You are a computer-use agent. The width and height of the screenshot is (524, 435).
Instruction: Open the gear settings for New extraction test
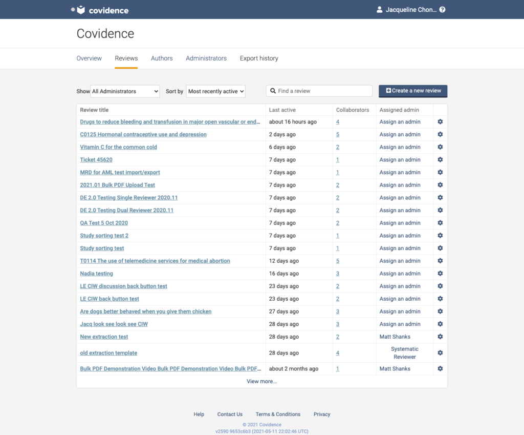click(440, 337)
